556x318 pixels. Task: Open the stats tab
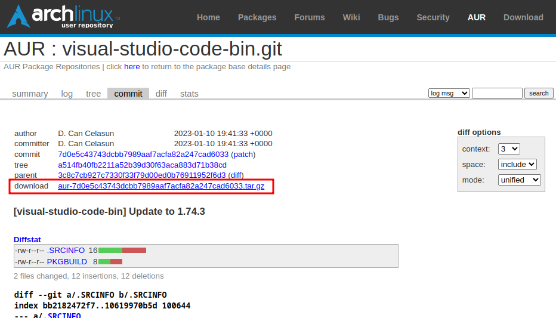pos(189,94)
